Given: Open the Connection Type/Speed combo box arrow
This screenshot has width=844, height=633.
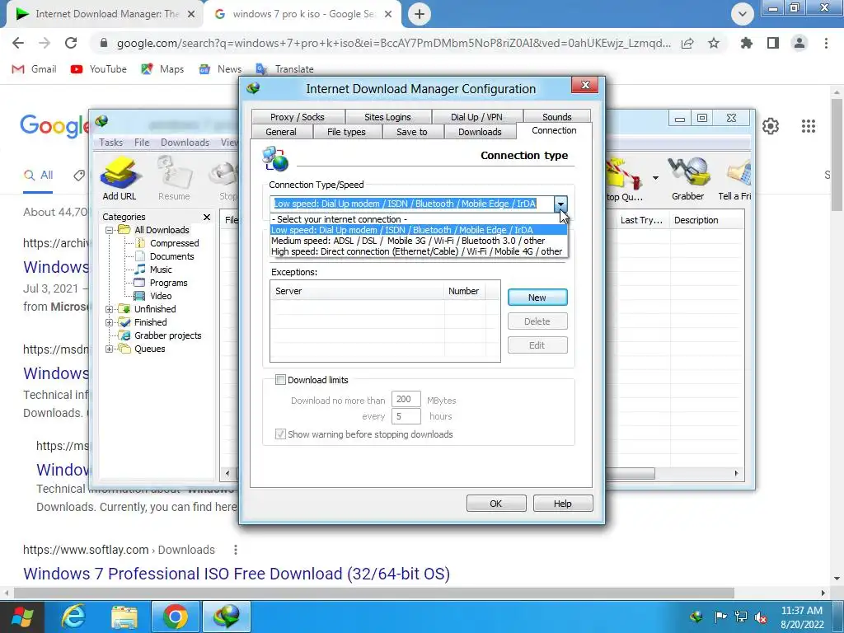Looking at the screenshot, I should click(560, 204).
